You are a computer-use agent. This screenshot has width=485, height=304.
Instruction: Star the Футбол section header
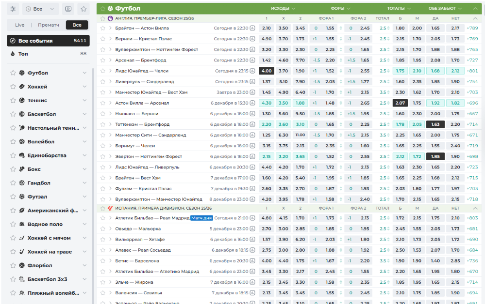pyautogui.click(x=103, y=9)
